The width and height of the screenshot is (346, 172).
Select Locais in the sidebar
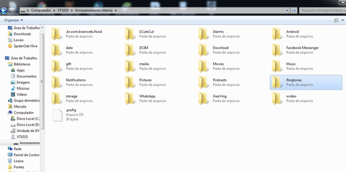[16, 40]
